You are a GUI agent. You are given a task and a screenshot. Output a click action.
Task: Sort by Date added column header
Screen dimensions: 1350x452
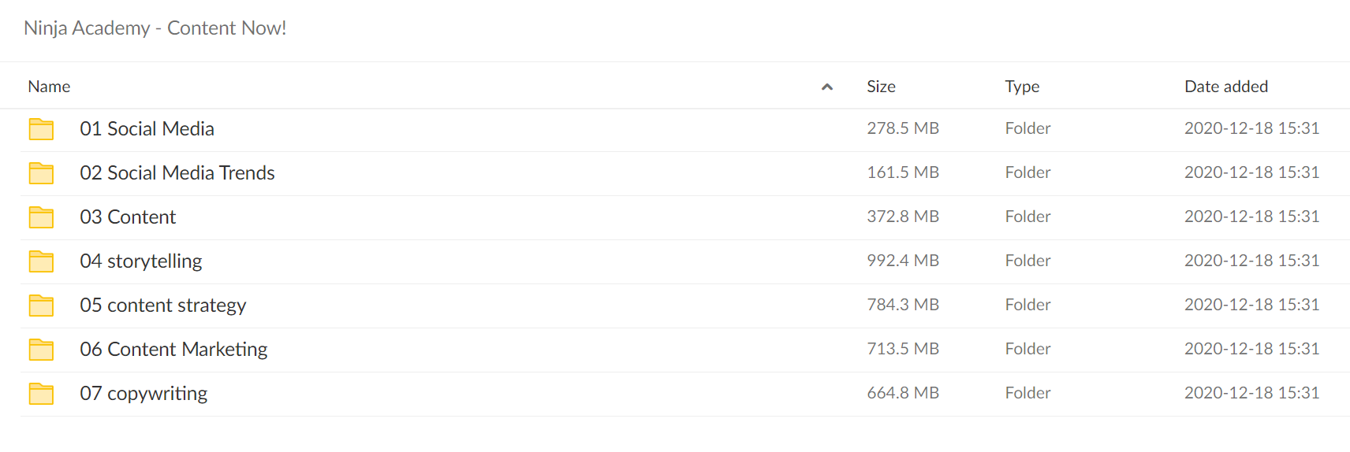coord(1226,87)
